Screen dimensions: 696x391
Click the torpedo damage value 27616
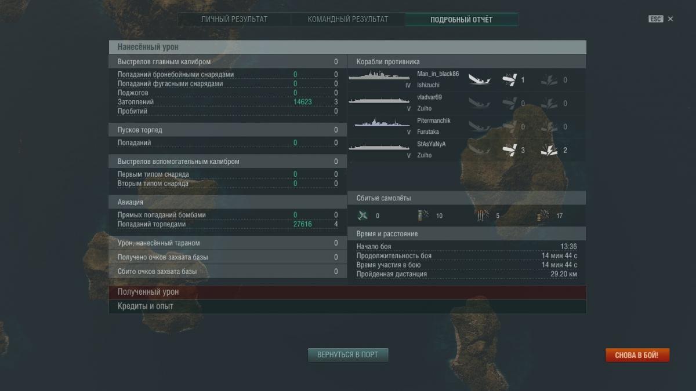pyautogui.click(x=303, y=224)
